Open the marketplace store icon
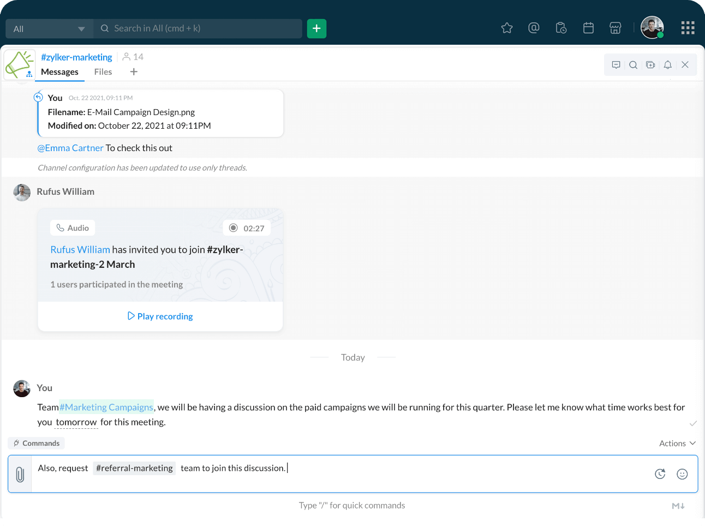 click(616, 28)
